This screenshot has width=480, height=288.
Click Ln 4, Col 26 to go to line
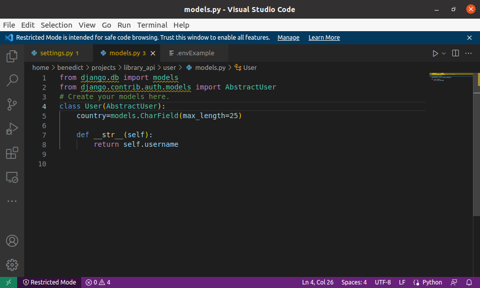[318, 282]
